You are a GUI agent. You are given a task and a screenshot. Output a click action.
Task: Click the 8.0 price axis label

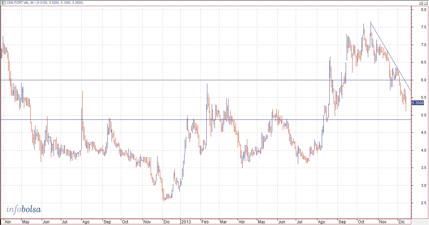pyautogui.click(x=423, y=10)
